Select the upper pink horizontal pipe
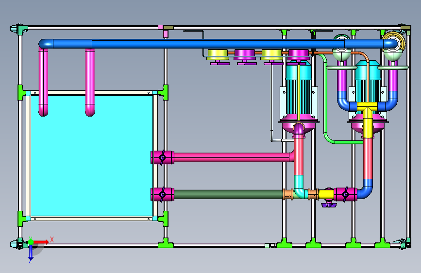This screenshot has height=273, width=421. [x=233, y=157]
